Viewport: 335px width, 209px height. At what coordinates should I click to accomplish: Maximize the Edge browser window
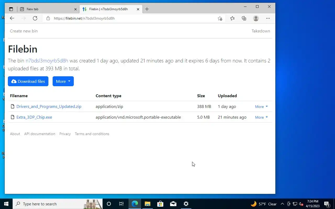click(x=257, y=7)
